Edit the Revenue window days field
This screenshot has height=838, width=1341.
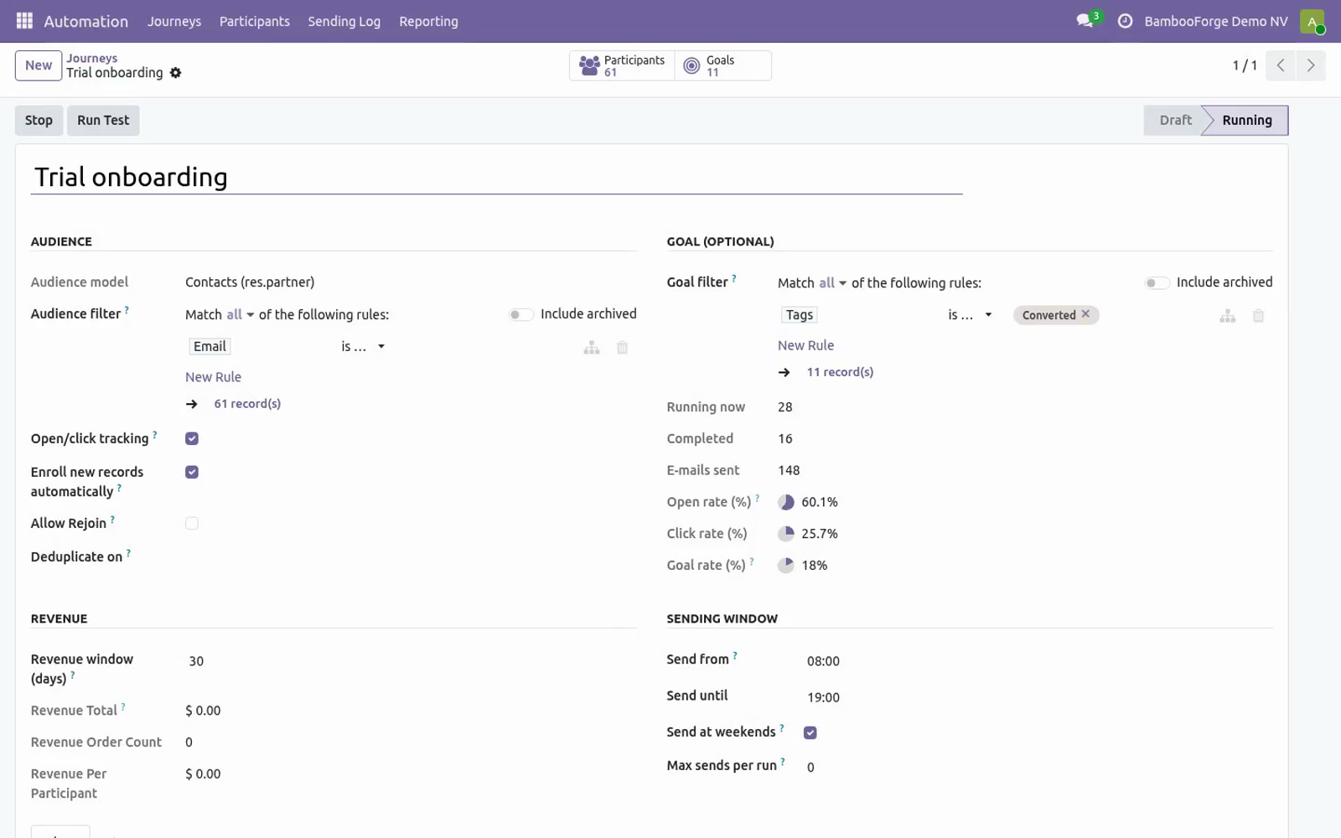click(411, 661)
